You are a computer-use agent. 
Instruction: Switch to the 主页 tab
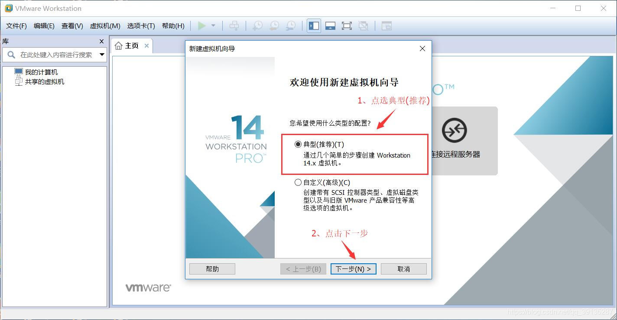132,45
